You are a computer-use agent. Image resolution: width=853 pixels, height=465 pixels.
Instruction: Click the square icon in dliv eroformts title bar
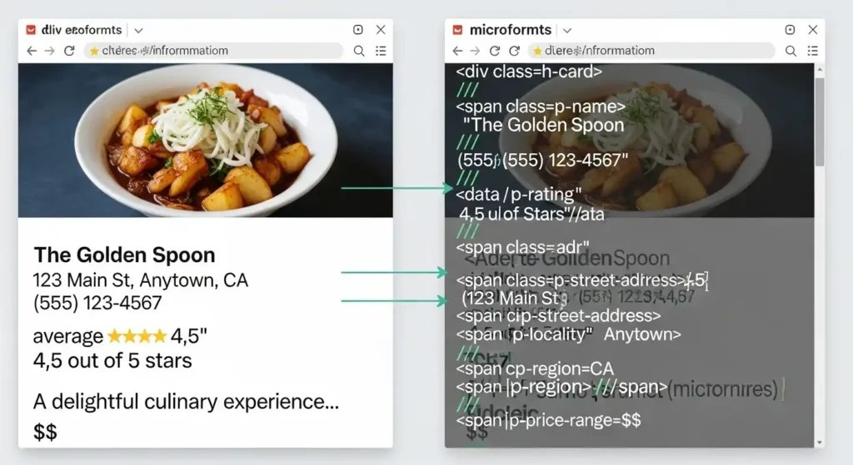[359, 30]
